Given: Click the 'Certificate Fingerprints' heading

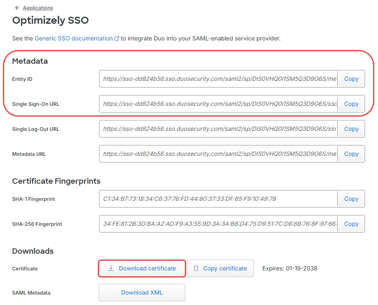Looking at the screenshot, I should click(x=56, y=181).
